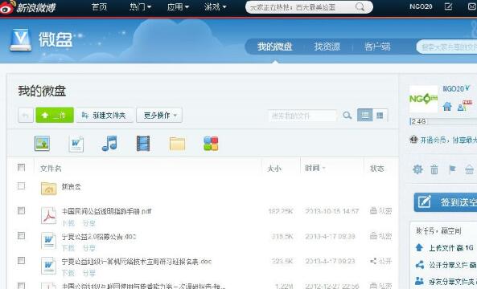Open 中国民间公益透明指数手册.pdf file name
Image resolution: width=477 pixels, height=289 pixels.
tap(106, 211)
